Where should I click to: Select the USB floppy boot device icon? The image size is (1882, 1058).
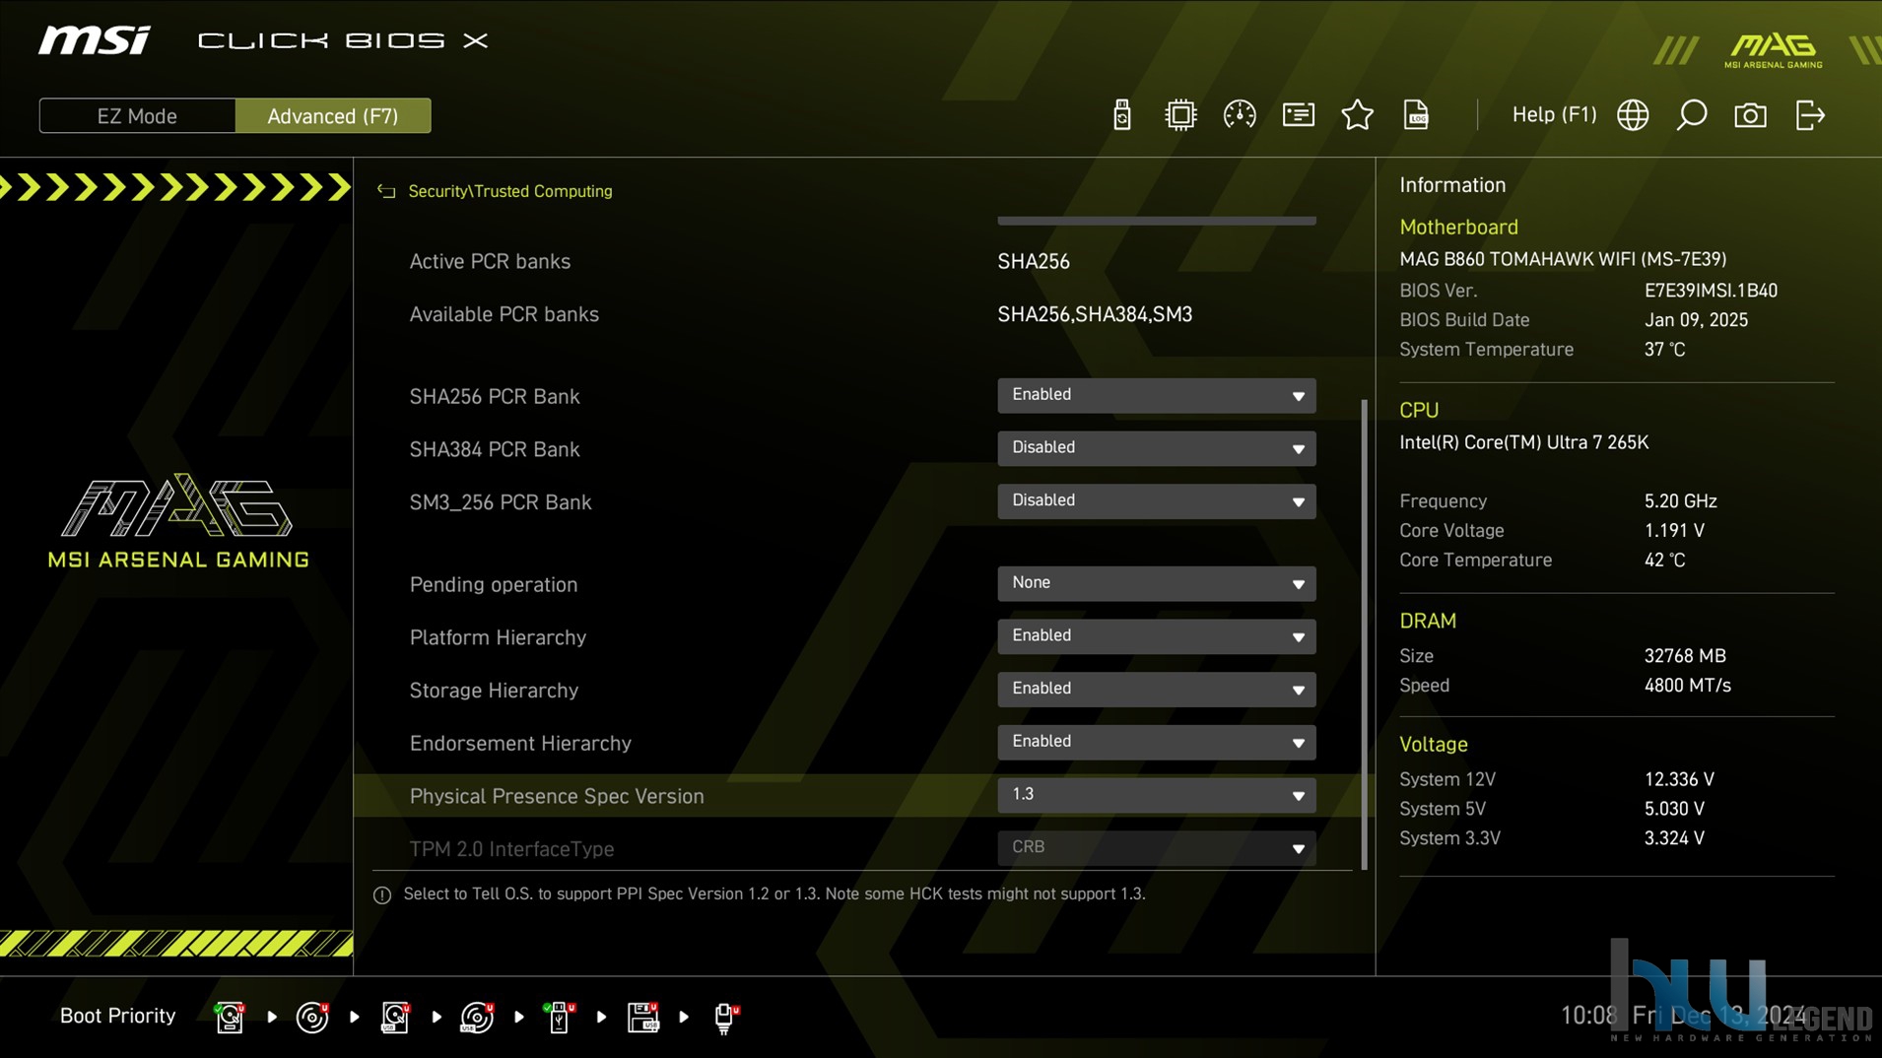(643, 1017)
